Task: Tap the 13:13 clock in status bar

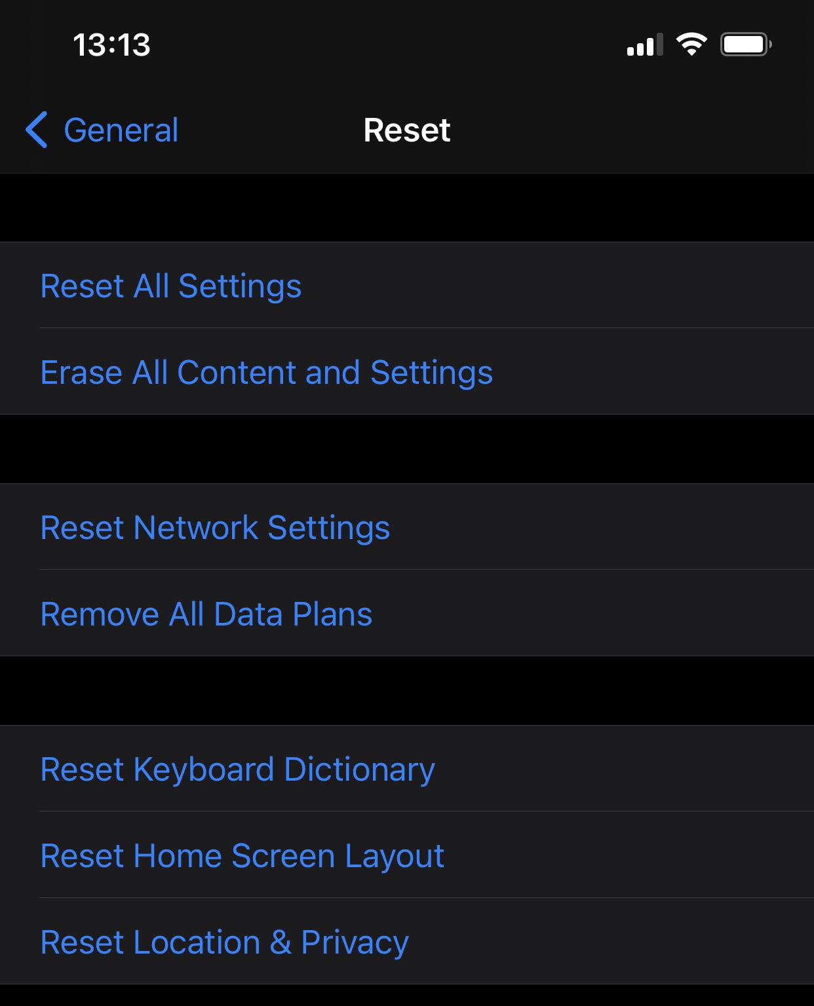Action: point(111,45)
